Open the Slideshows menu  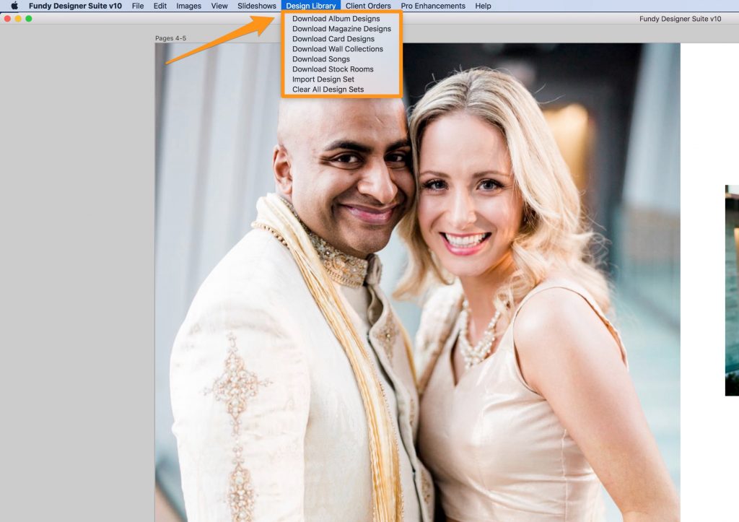click(256, 6)
